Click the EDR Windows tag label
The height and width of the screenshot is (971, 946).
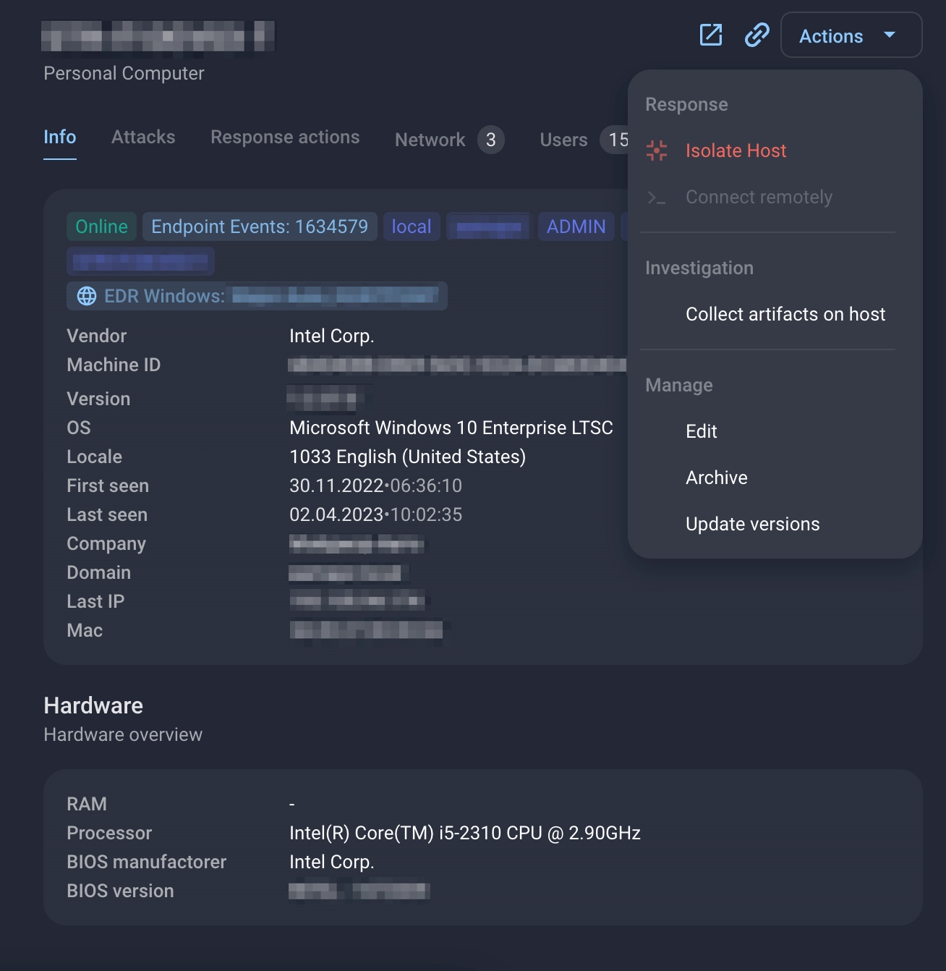[x=165, y=296]
